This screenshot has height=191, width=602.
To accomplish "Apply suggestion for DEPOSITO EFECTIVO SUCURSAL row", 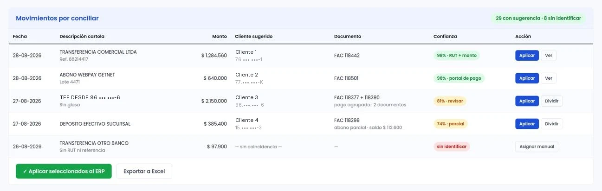I will tap(527, 124).
